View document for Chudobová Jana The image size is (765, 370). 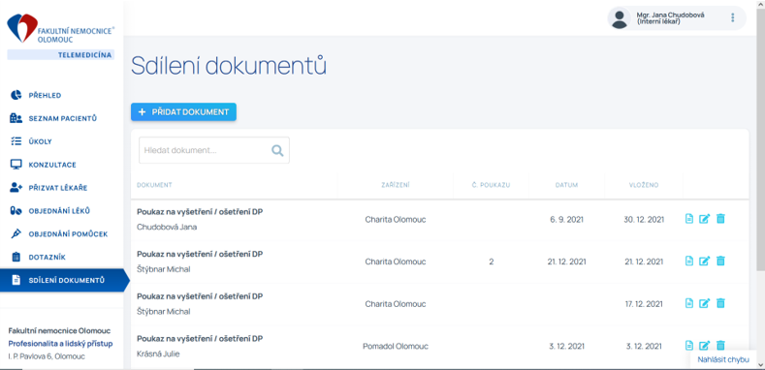tap(689, 219)
